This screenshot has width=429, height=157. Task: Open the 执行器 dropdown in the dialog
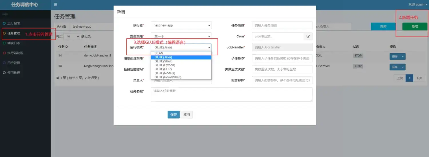[181, 25]
